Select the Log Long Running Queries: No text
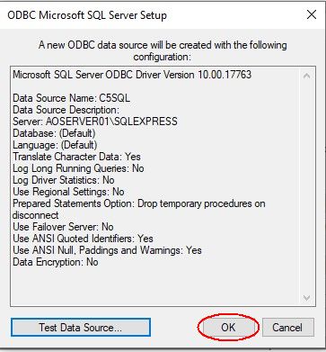Image resolution: width=326 pixels, height=352 pixels. click(x=78, y=168)
